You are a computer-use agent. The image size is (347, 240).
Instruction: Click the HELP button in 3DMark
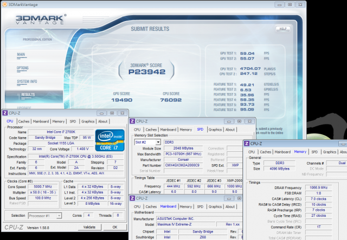(283, 29)
